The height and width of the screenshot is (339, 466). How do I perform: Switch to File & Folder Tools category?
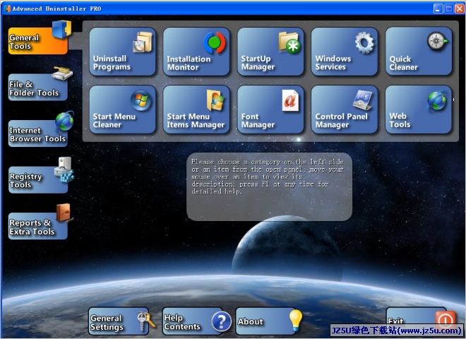37,87
